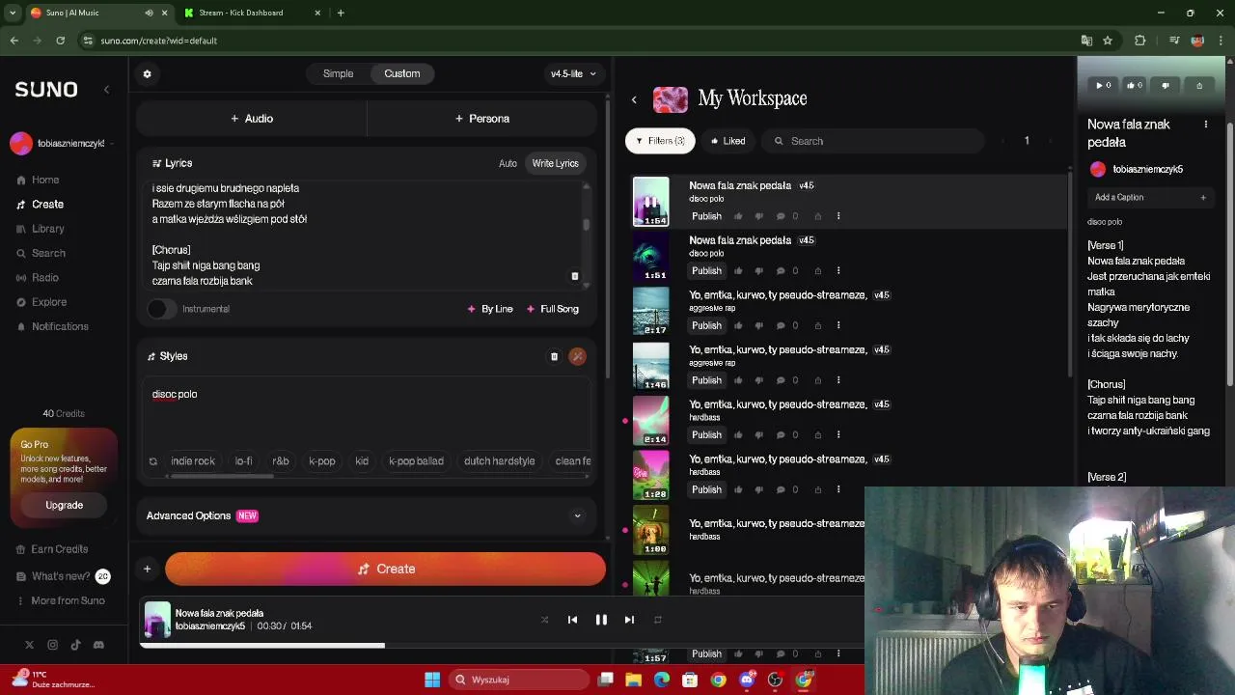The image size is (1235, 695).
Task: Switch to the Custom tab
Action: [x=402, y=73]
